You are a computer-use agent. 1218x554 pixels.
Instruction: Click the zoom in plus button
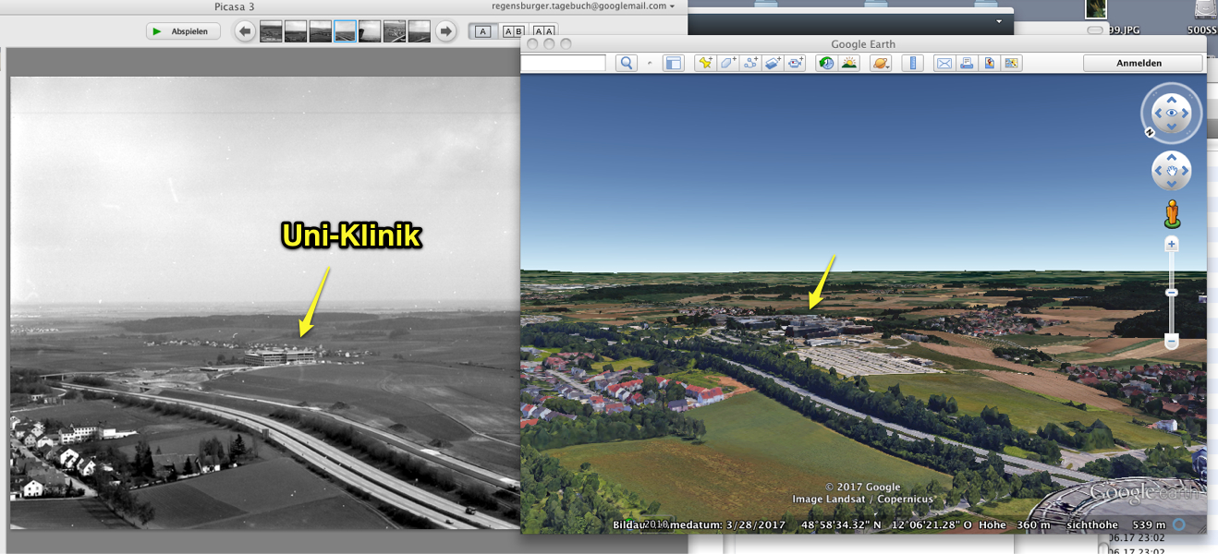click(1172, 245)
